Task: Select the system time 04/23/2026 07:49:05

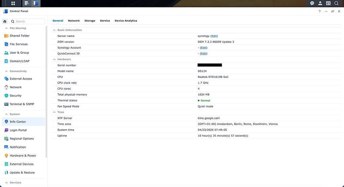Action: point(212,130)
